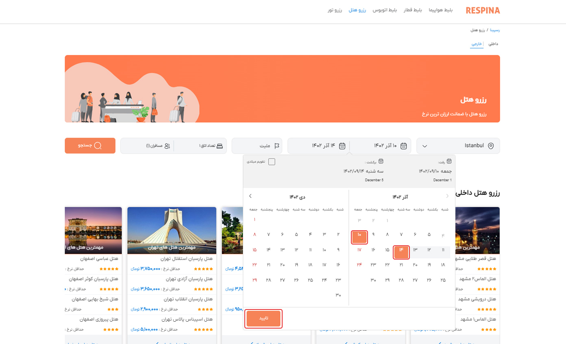Switch to the داخلی hotels tab

click(x=493, y=44)
